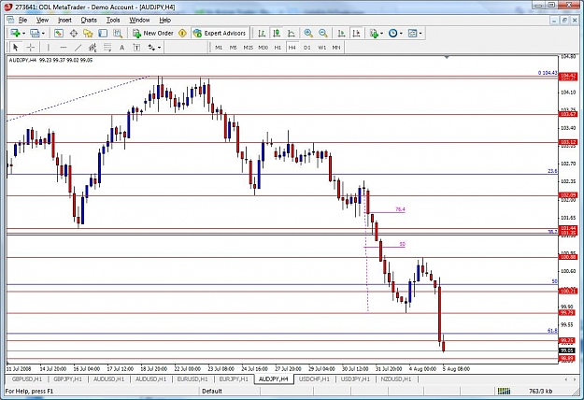Open the Templates icon

413,33
